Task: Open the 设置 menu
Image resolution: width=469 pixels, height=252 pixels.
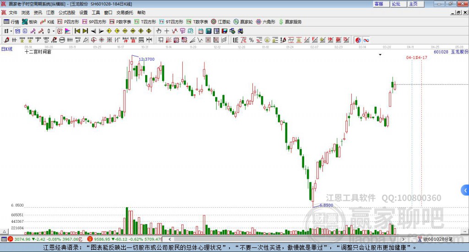Action: 83,12
